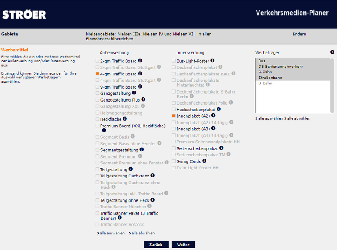The image size is (337, 250).
Task: Tick the Heckscheibenplakat checkbox
Action: pos(174,109)
